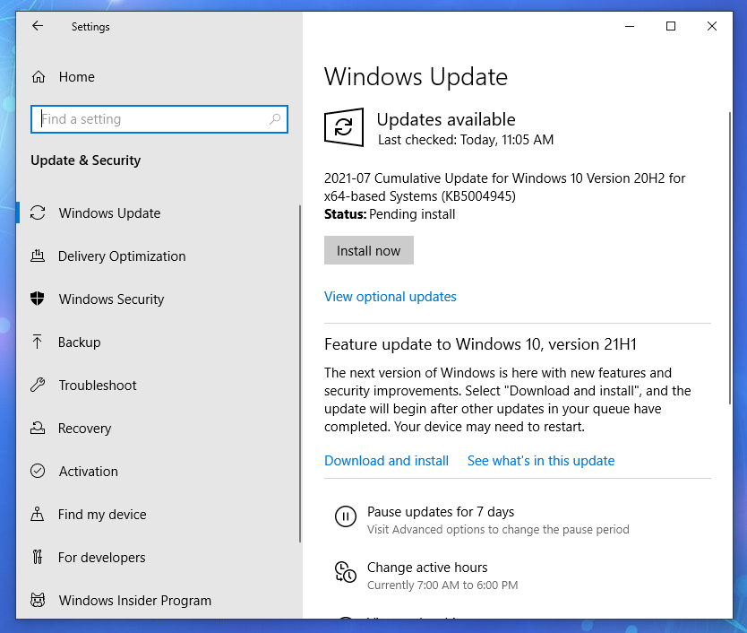This screenshot has width=747, height=633.
Task: Click the back arrow in Settings
Action: point(38,26)
